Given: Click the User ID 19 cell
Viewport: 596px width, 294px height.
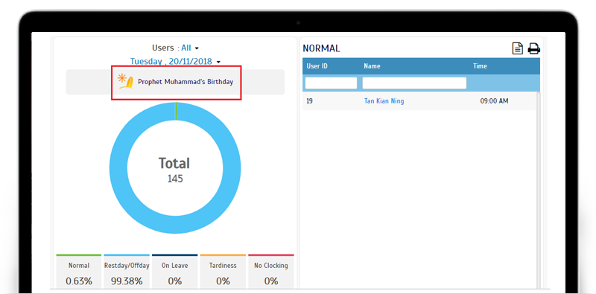Looking at the screenshot, I should [x=309, y=101].
